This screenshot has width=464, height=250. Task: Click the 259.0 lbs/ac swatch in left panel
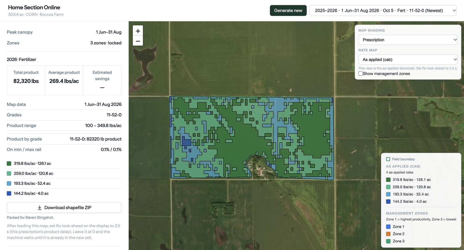click(9, 173)
